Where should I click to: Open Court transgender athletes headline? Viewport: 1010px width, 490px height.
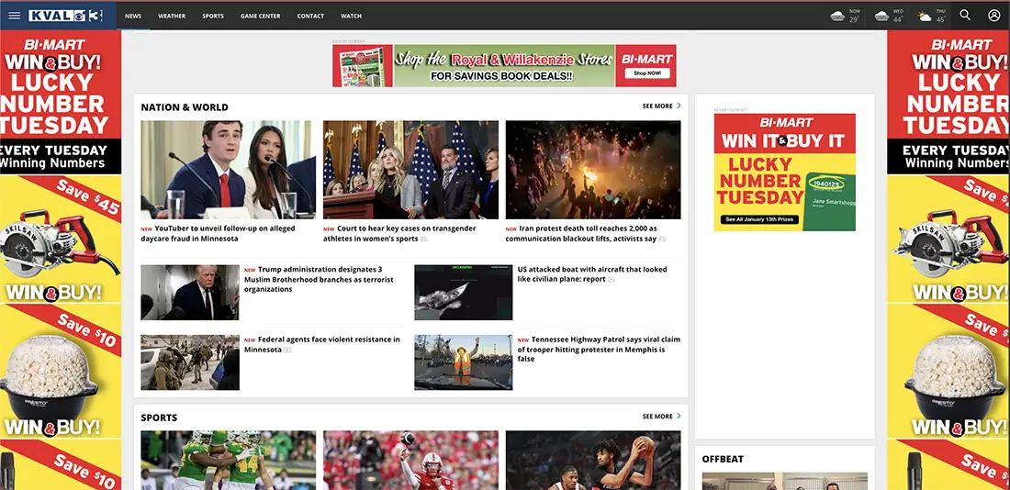coord(400,234)
